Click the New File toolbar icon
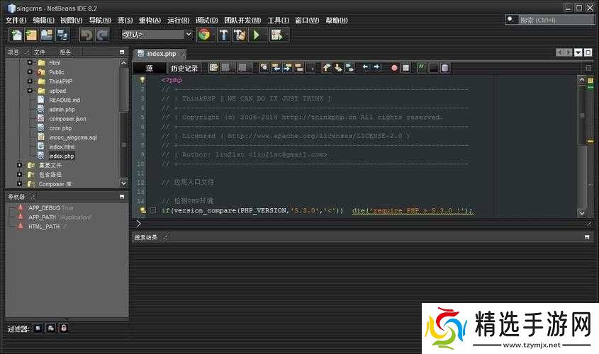The image size is (599, 354). tap(15, 34)
